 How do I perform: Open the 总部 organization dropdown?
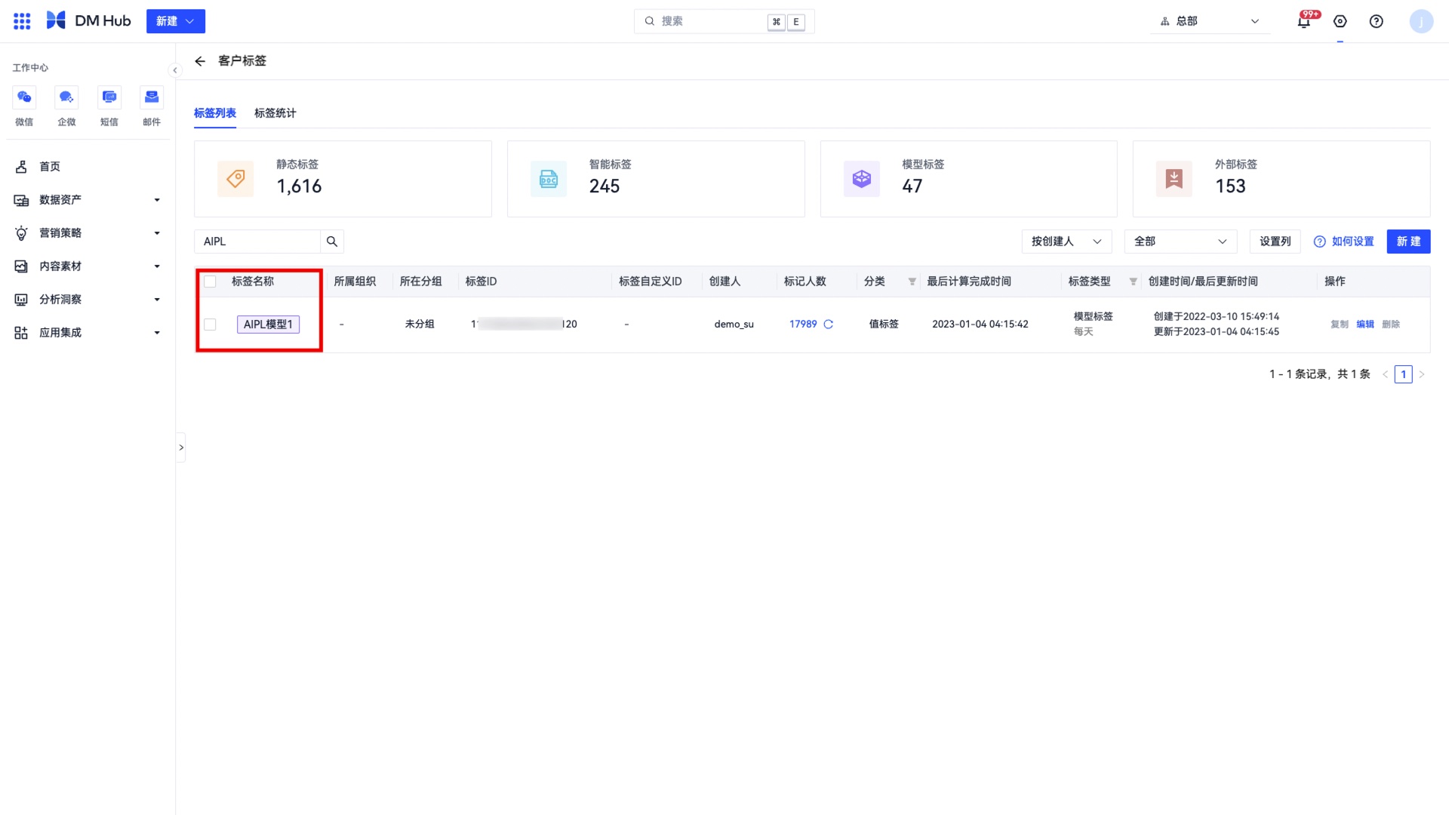[1210, 21]
